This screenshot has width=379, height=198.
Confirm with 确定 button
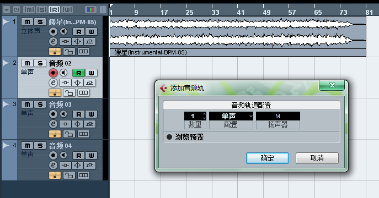268,158
